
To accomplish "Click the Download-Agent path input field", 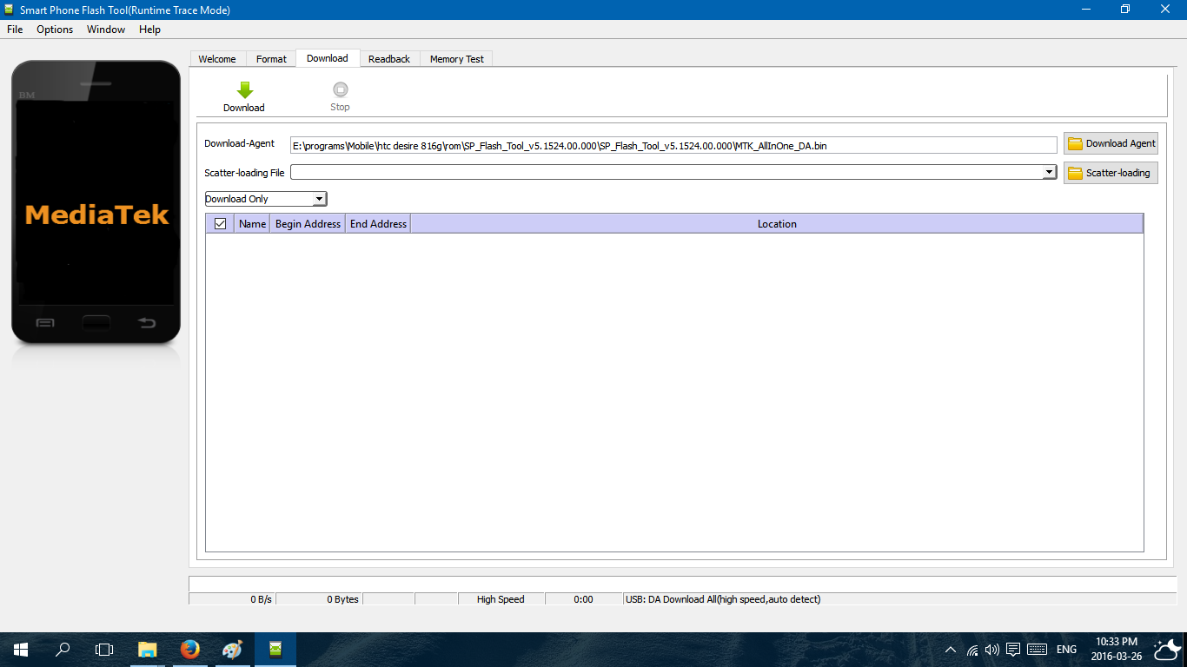I will tap(673, 145).
